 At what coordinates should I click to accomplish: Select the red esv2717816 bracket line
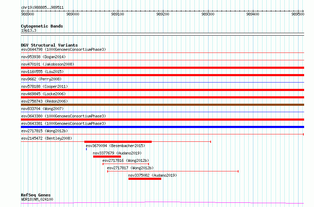(126, 164)
